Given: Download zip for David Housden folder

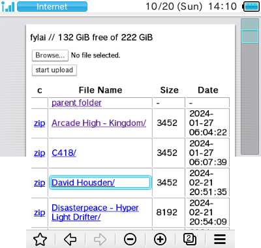Looking at the screenshot, I should coord(39,183).
